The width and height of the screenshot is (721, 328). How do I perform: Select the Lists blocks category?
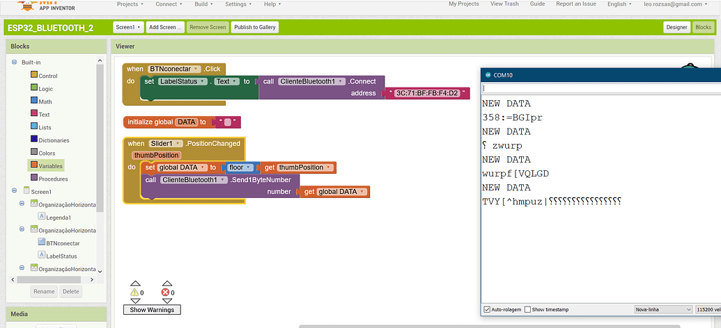click(x=45, y=127)
